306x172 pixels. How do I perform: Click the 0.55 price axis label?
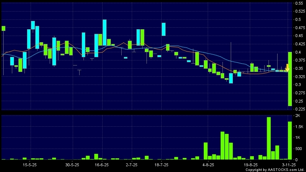coord(299,3)
